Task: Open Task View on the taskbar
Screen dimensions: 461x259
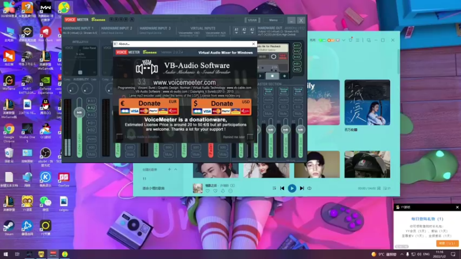Action: coord(17,254)
